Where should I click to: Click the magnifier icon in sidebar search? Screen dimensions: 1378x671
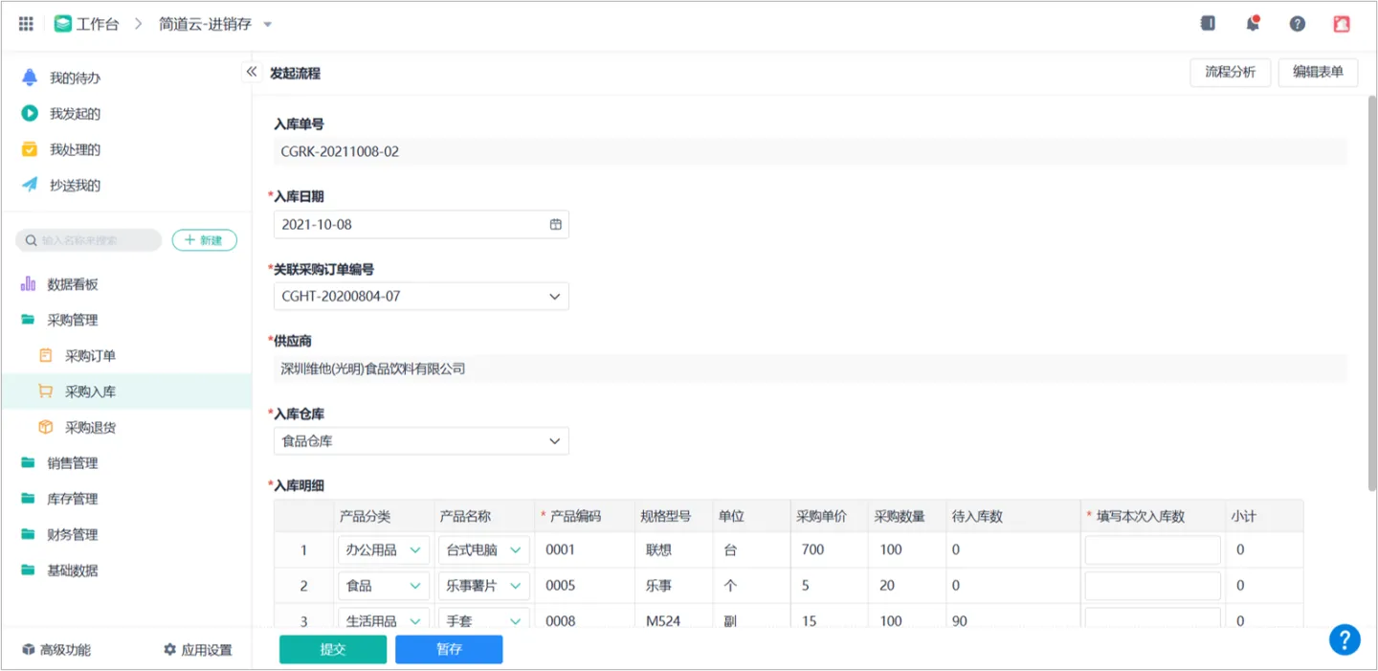pos(32,240)
